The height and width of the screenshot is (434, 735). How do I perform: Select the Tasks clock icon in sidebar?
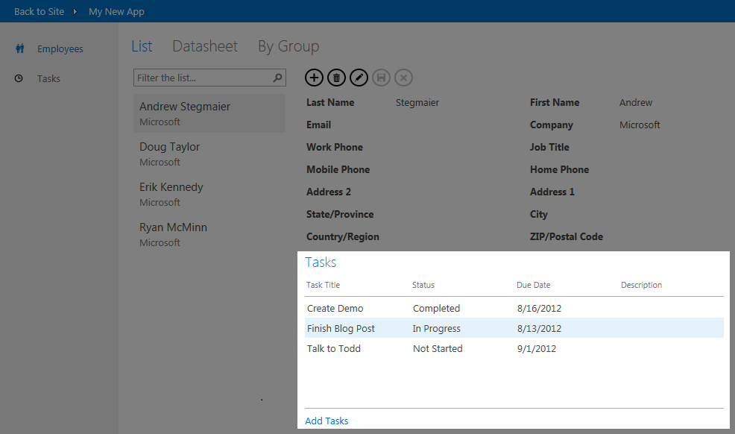(x=18, y=78)
